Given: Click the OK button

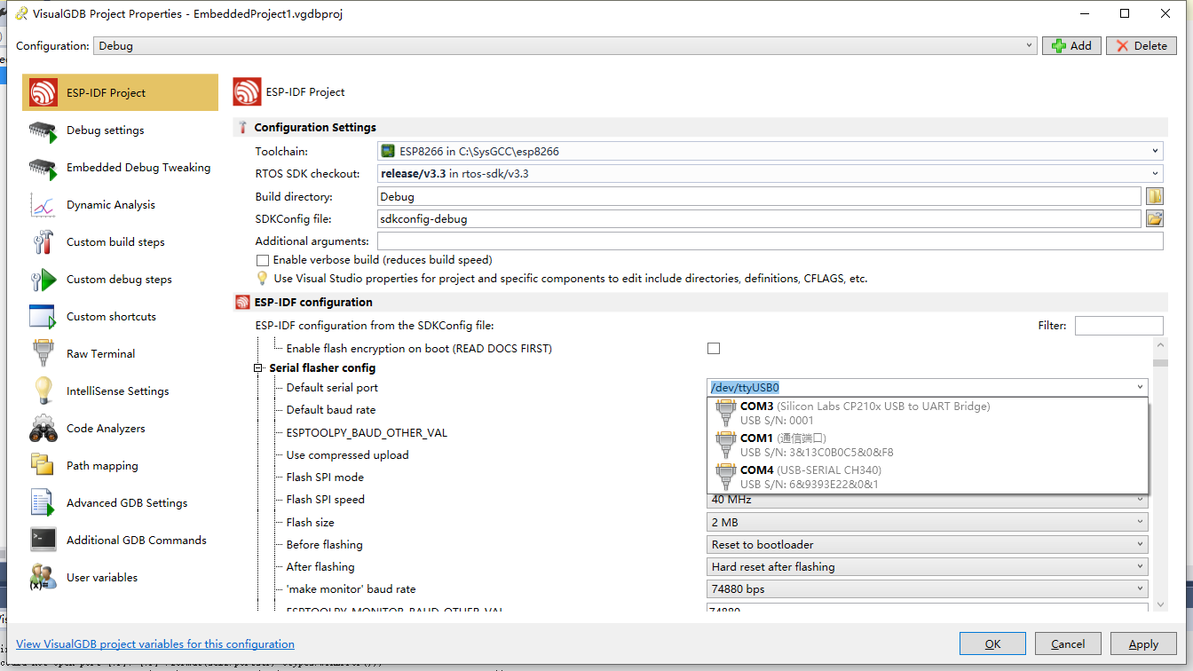Looking at the screenshot, I should pos(992,644).
